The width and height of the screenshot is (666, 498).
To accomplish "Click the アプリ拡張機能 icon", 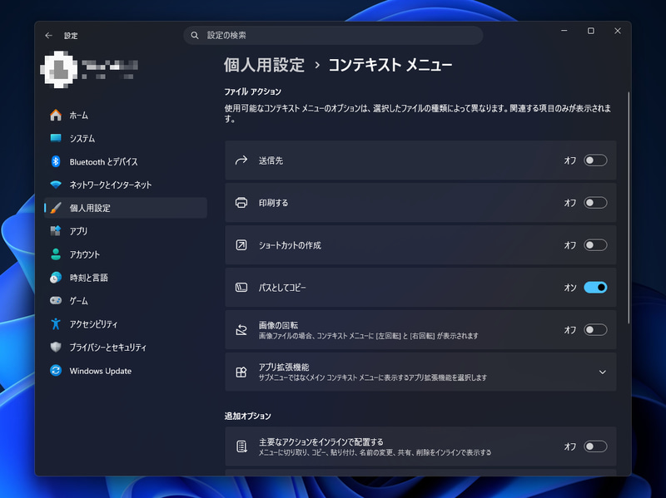I will 241,372.
